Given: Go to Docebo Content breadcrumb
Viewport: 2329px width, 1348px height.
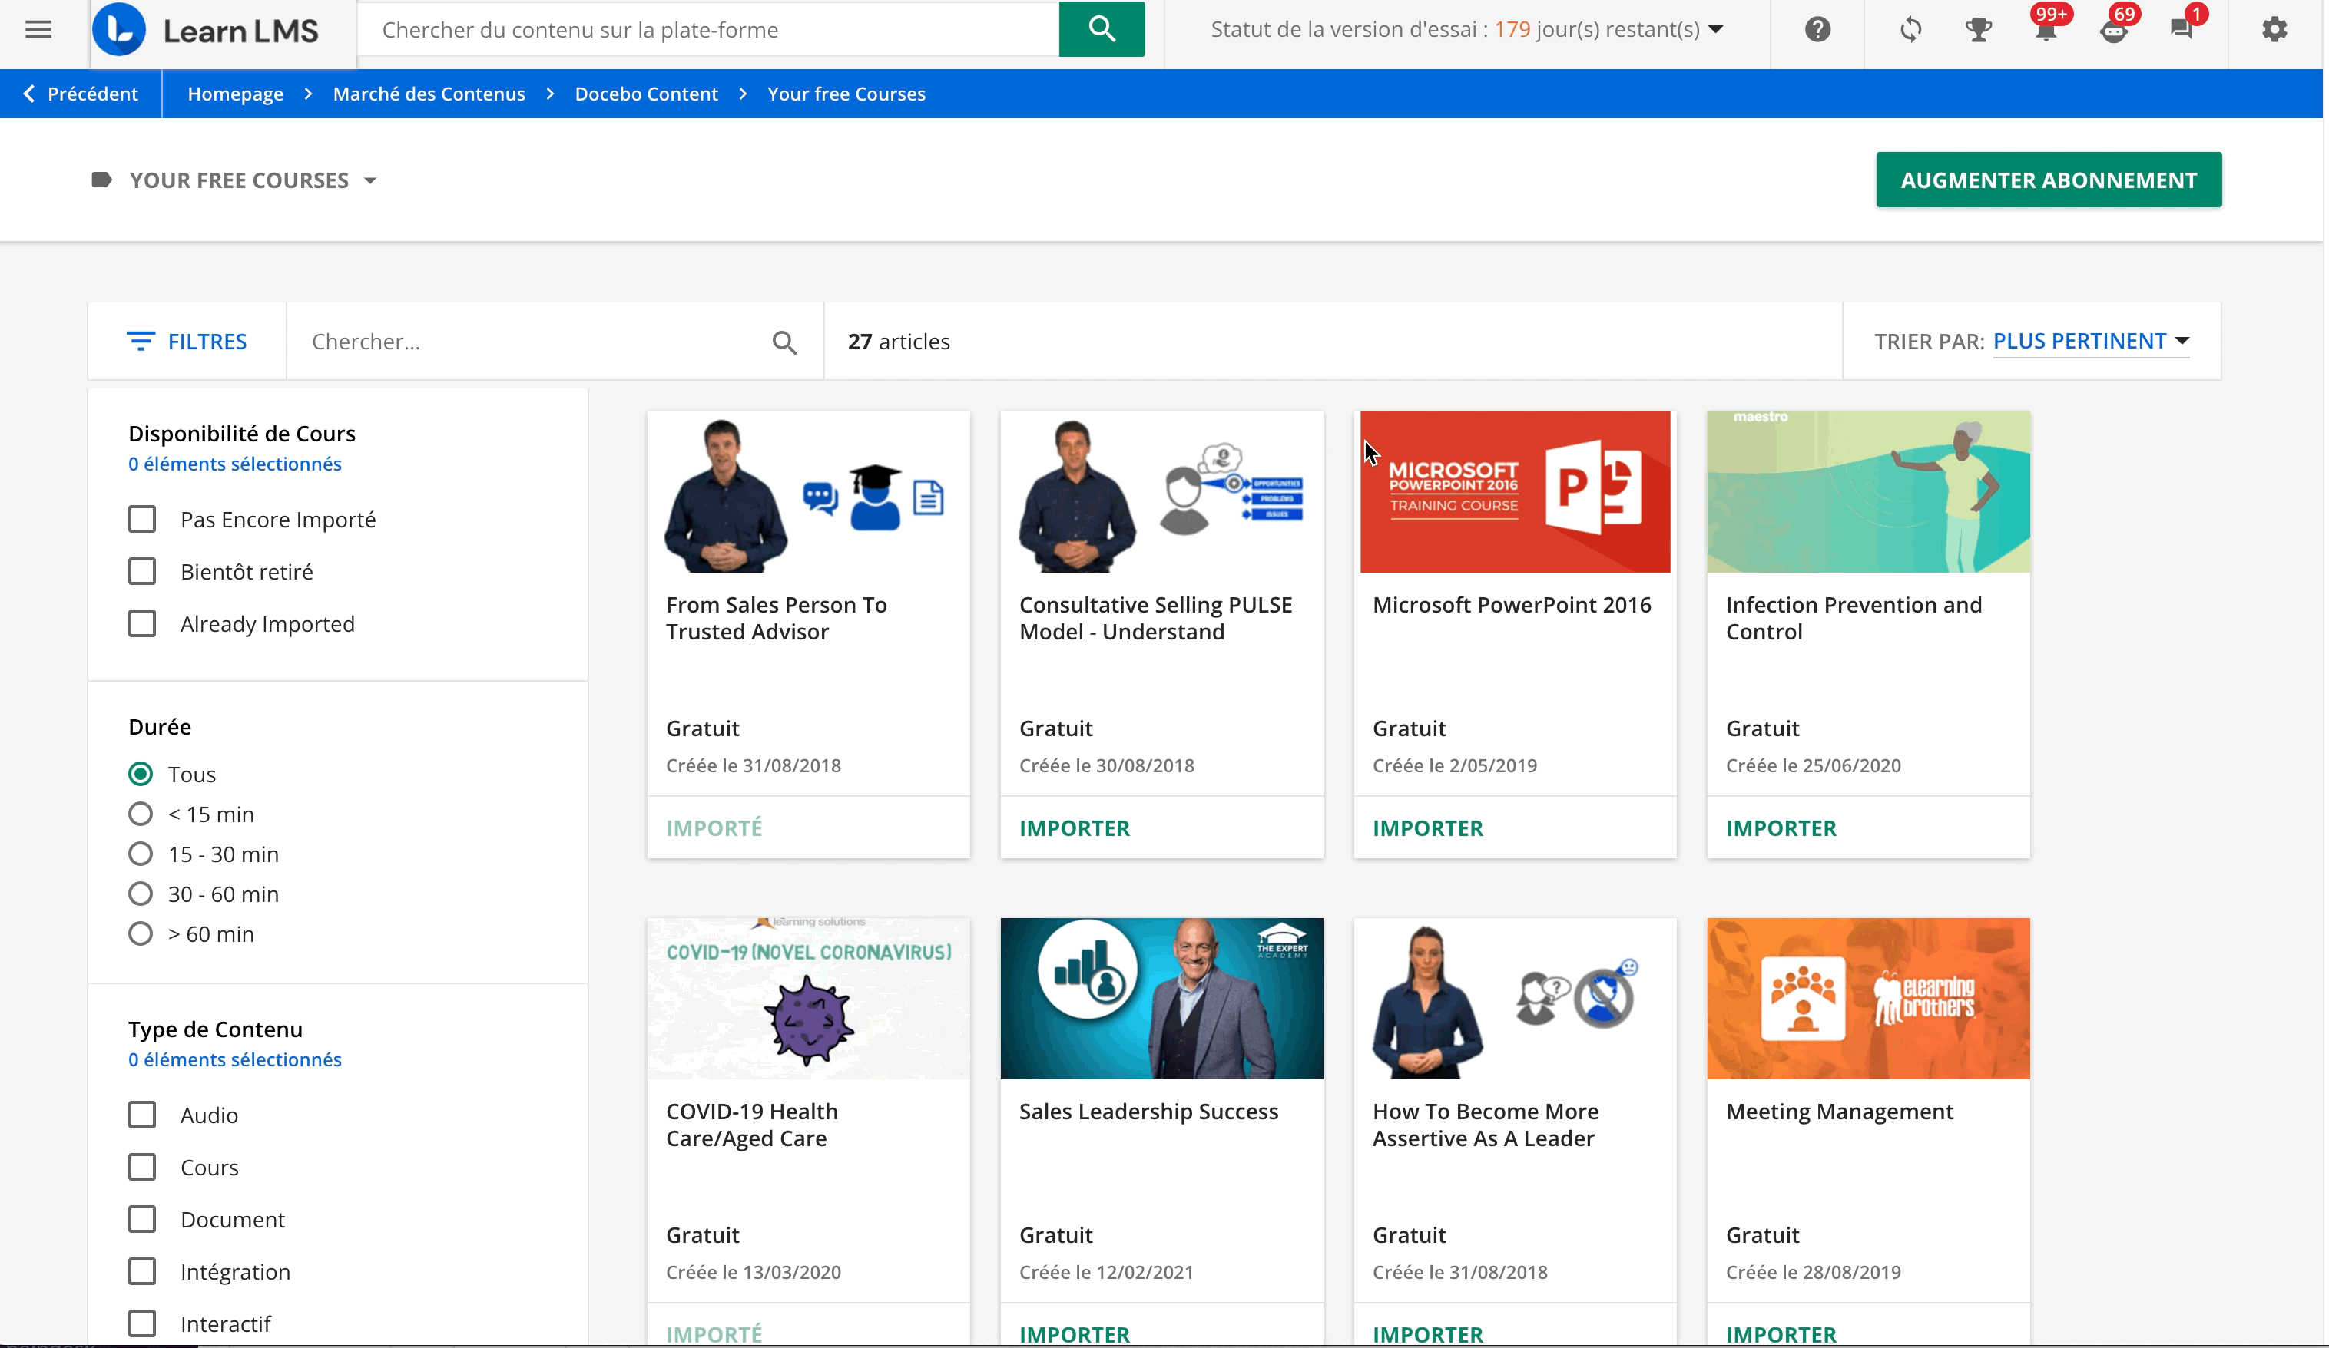Looking at the screenshot, I should point(646,94).
